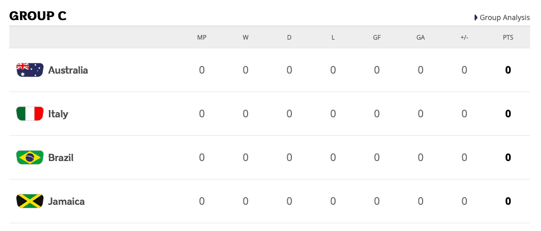Open the Group Analysis link

[x=504, y=17]
